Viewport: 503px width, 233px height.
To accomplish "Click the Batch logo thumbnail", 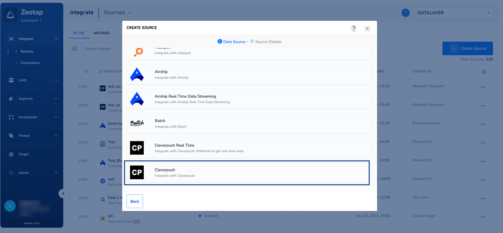I will 137,123.
